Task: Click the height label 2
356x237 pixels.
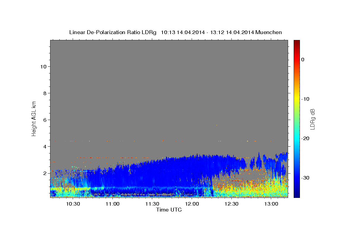Action: (x=45, y=173)
